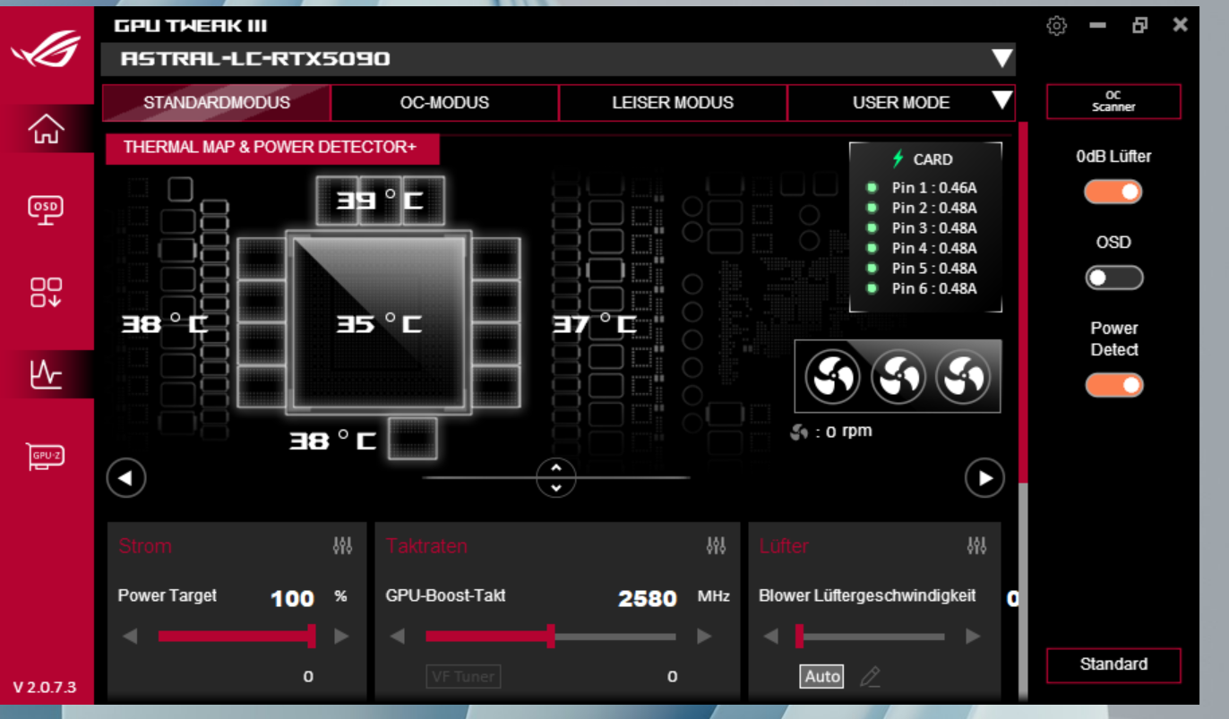The image size is (1229, 719).
Task: Click the third fan icon
Action: tap(963, 376)
